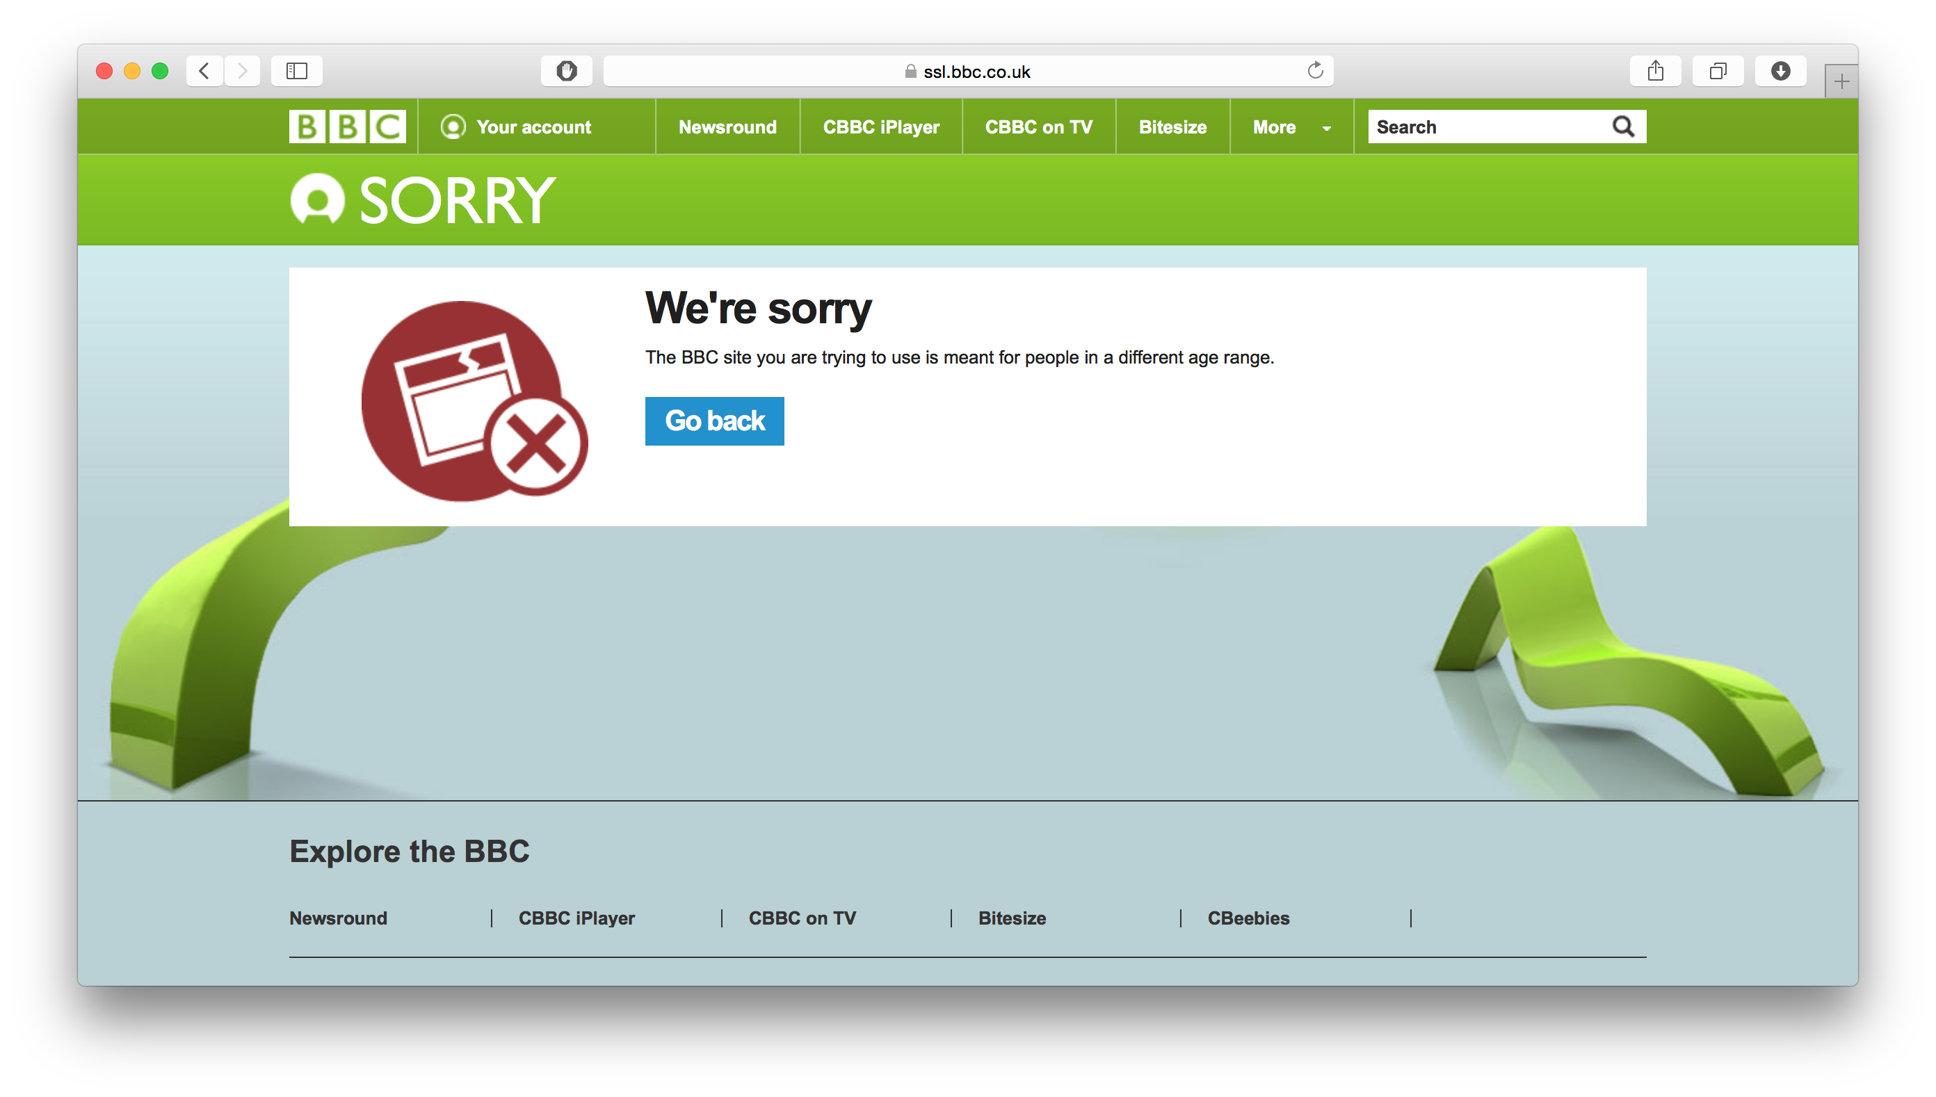Open CBBC on TV in top navigation
The image size is (1936, 1097).
[1038, 127]
